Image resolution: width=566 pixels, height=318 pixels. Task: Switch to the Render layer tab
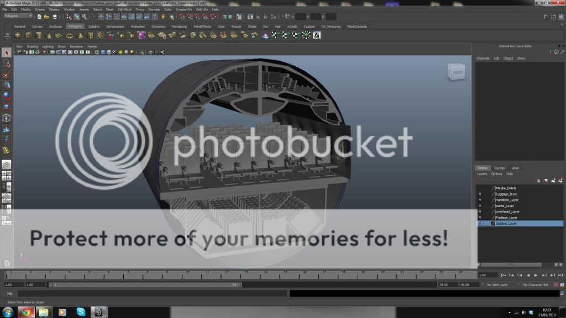pos(499,168)
